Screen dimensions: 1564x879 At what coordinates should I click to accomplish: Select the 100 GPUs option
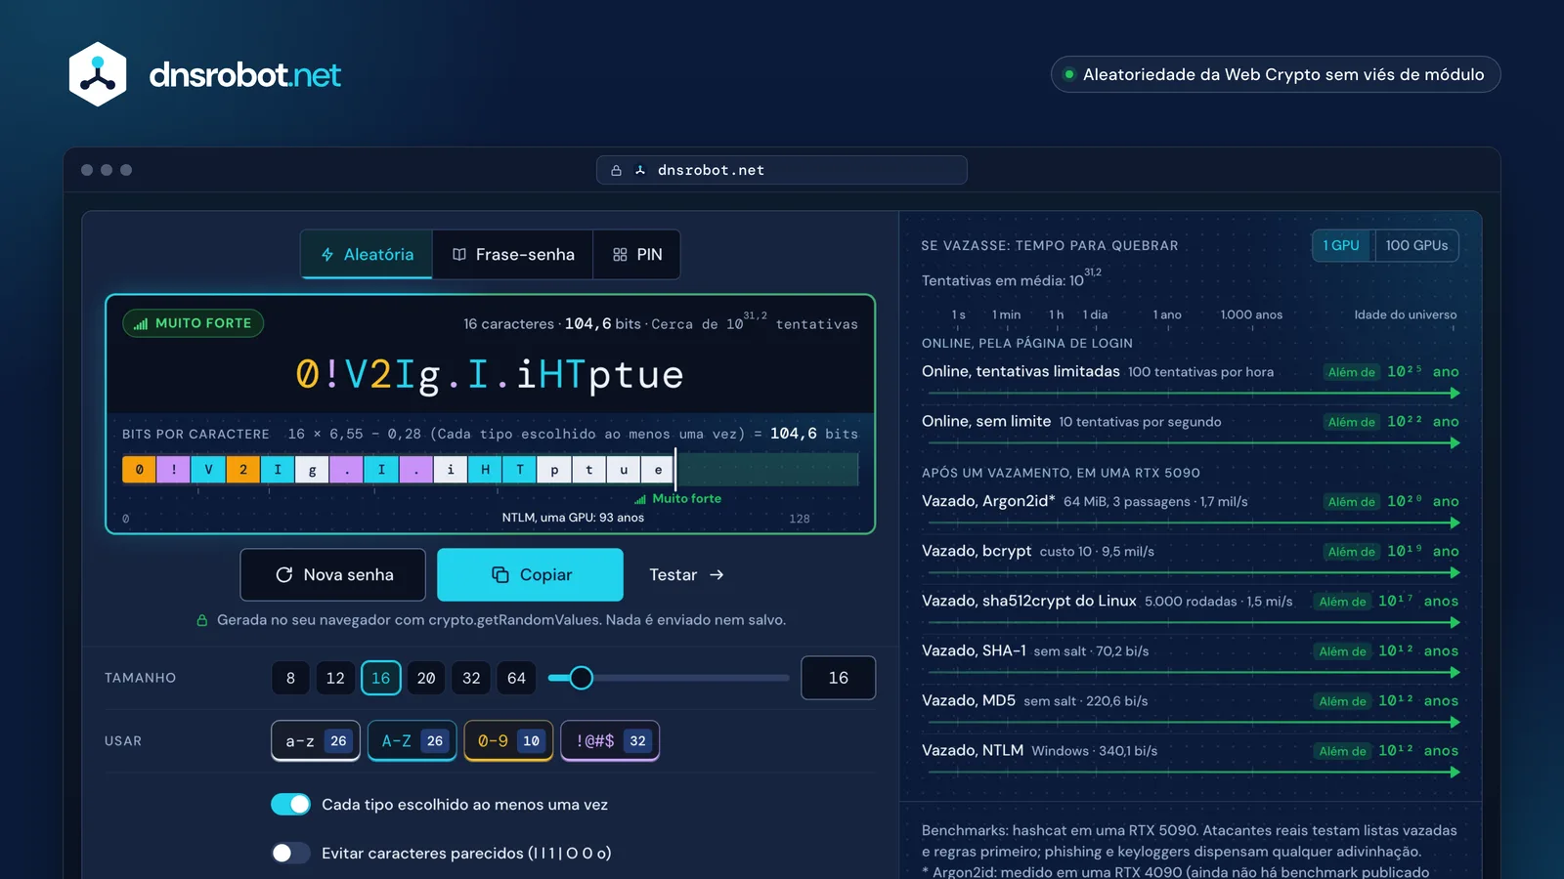1416,246
